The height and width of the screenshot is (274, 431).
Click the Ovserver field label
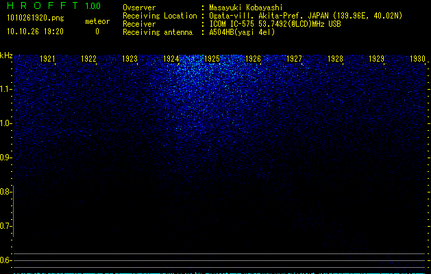point(139,8)
